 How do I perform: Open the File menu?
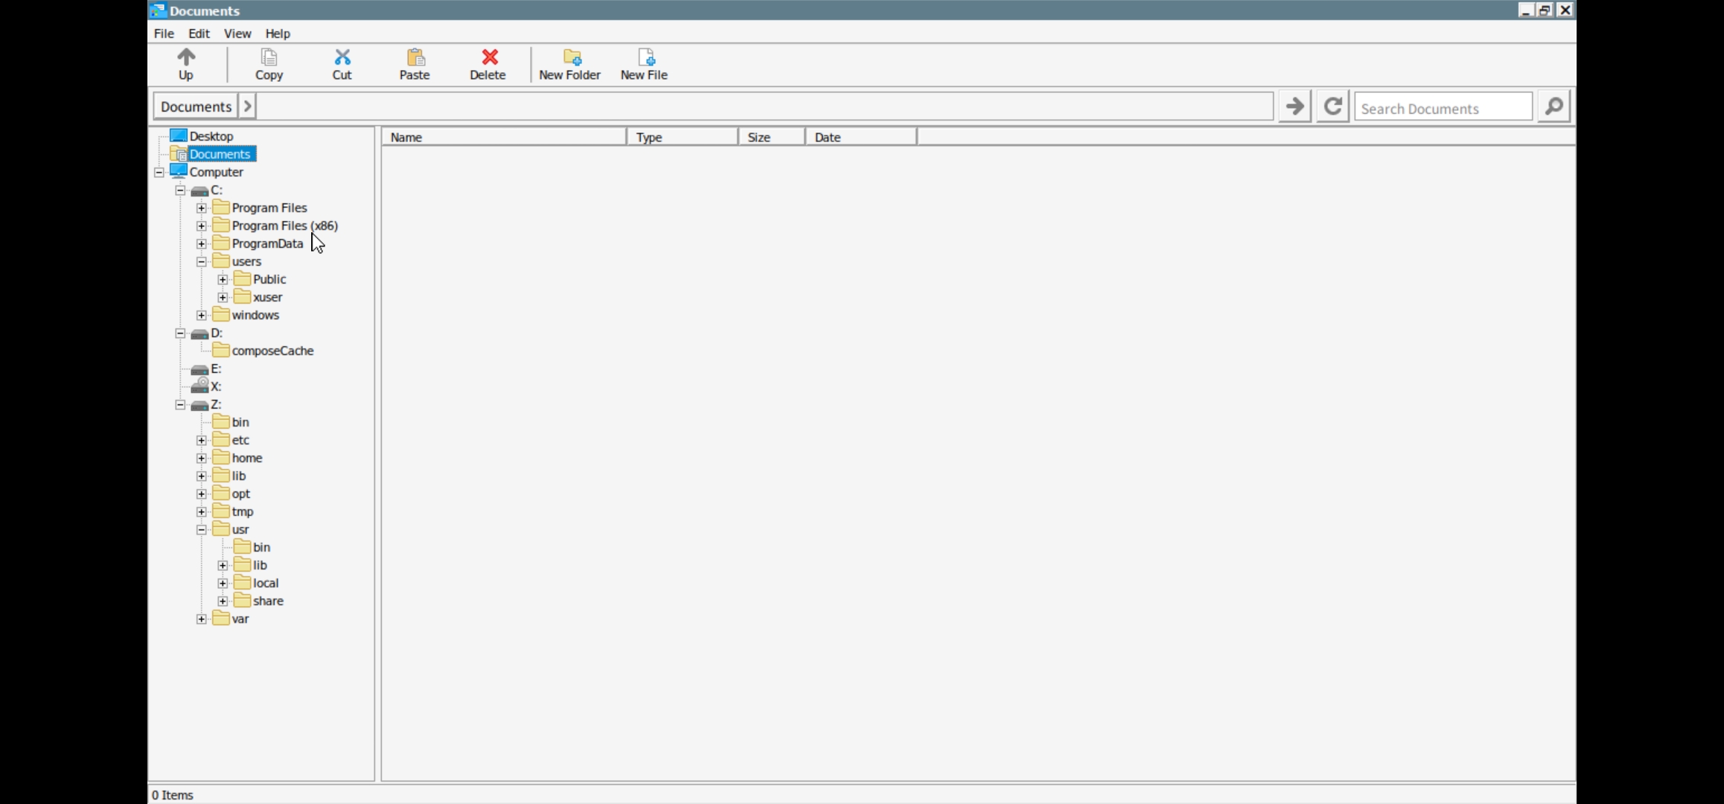point(164,33)
